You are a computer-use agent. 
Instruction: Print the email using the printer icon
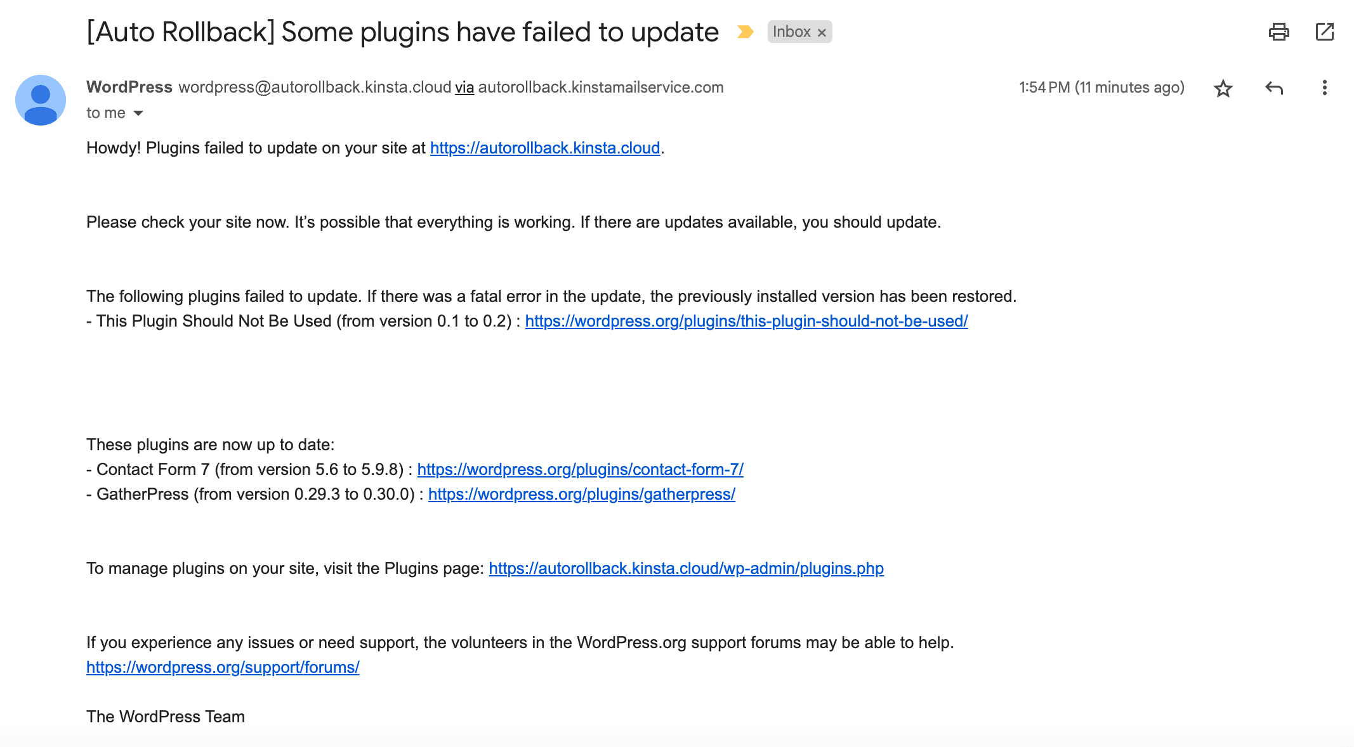point(1279,31)
